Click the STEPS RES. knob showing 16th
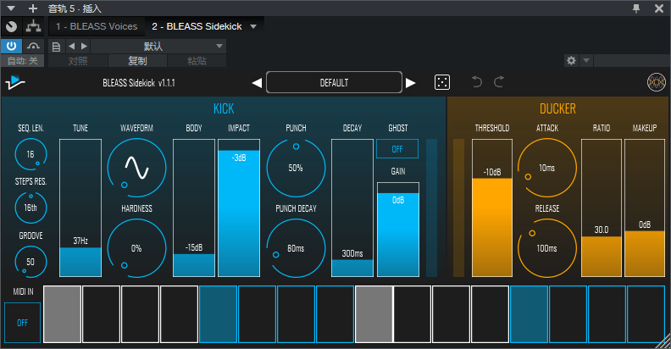 tap(30, 208)
